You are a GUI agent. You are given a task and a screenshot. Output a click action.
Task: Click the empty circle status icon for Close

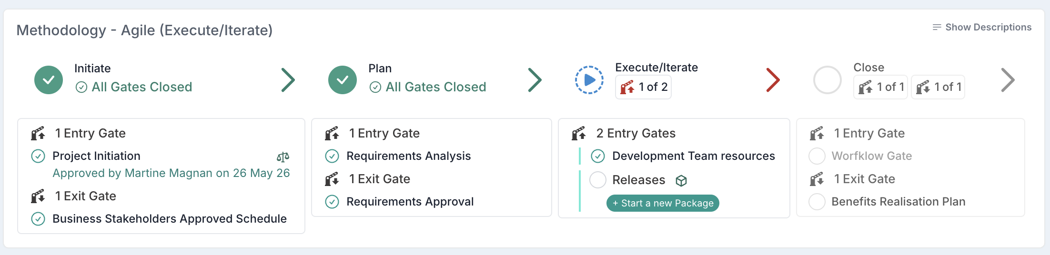tap(828, 80)
